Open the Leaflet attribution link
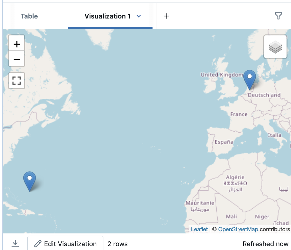291x250 pixels. point(199,229)
